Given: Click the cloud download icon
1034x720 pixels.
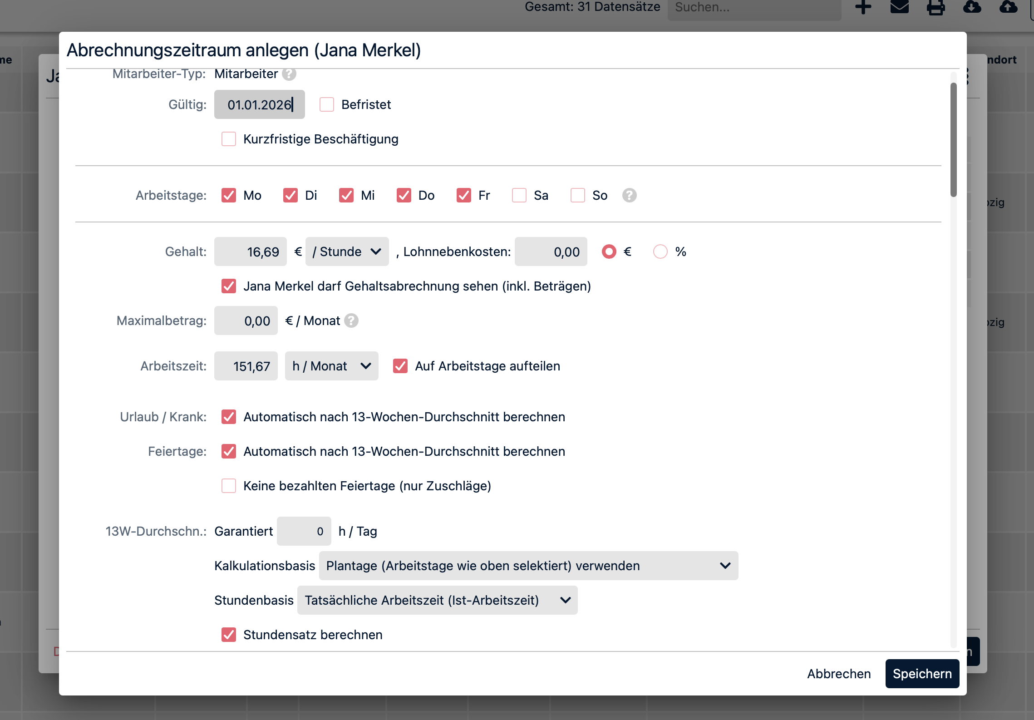Looking at the screenshot, I should pyautogui.click(x=972, y=7).
